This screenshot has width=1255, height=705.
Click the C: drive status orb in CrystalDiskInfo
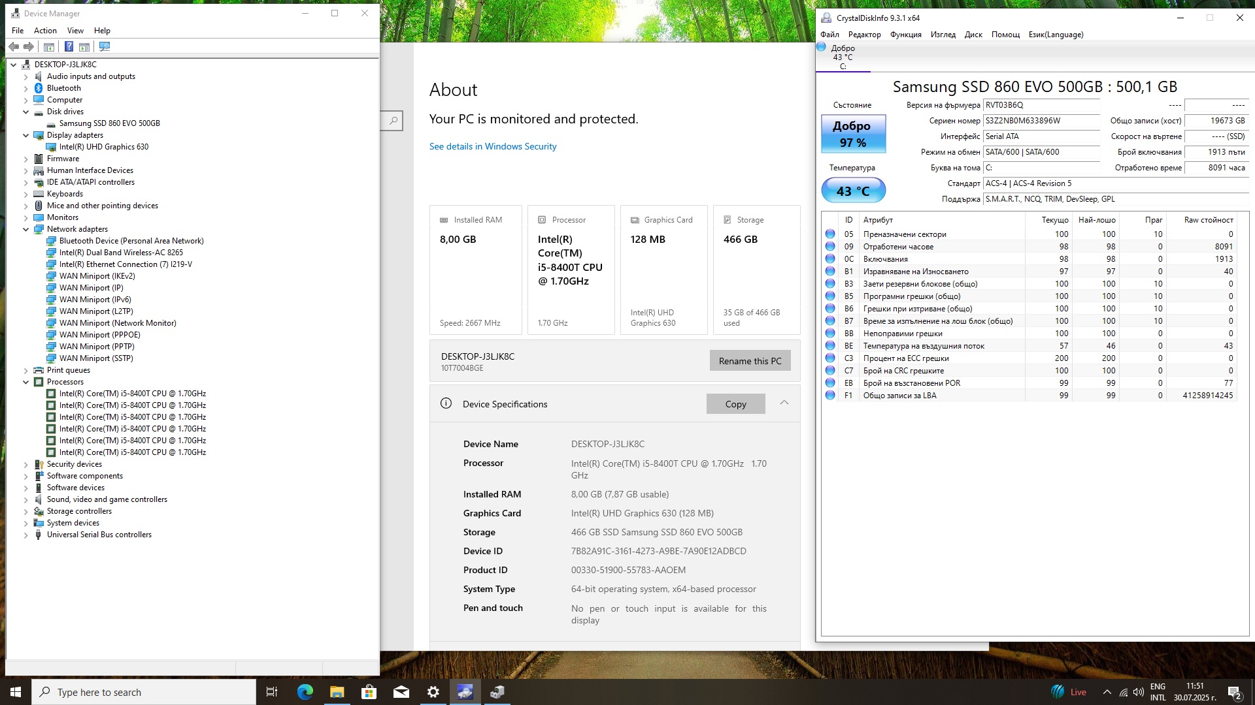822,47
